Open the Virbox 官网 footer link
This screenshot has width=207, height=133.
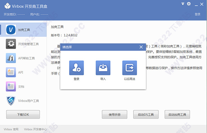[x=11, y=129]
